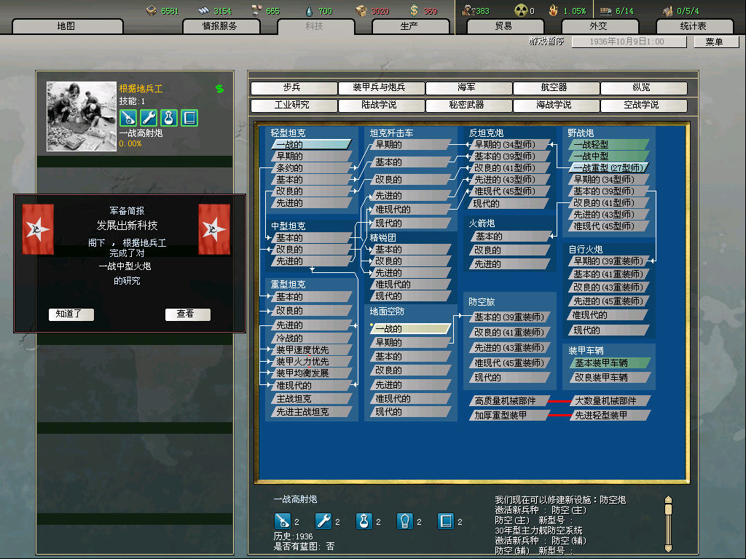Open the 生产 production tab
Screen dimensions: 746x559
410,26
